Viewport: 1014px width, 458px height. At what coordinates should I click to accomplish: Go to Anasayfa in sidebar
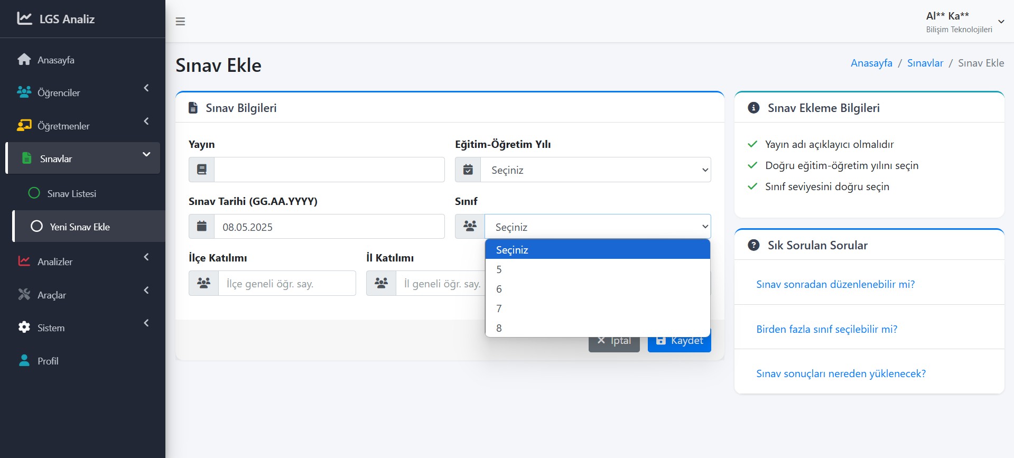(55, 60)
